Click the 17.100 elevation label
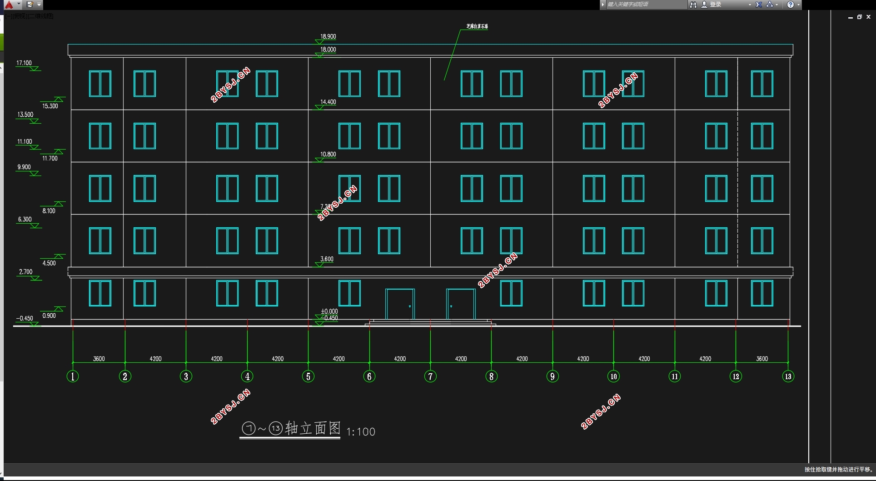The height and width of the screenshot is (481, 876). pos(24,63)
